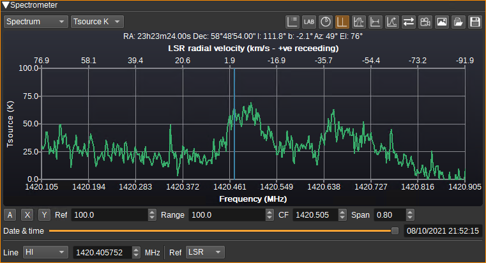Click the clock/animation icon in toolbar
Image resolution: width=486 pixels, height=263 pixels.
pyautogui.click(x=326, y=22)
